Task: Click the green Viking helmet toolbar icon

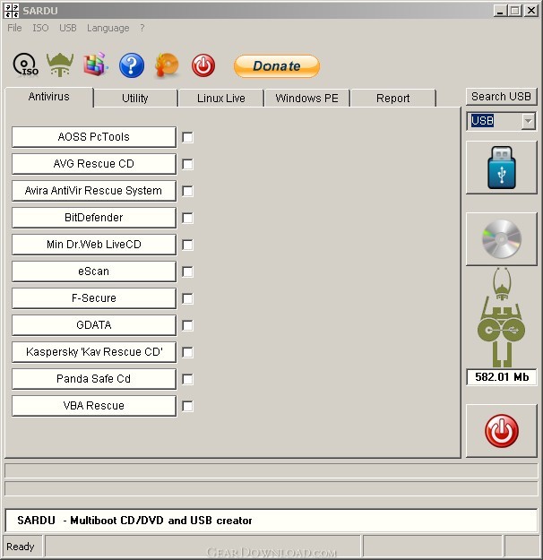Action: (60, 65)
